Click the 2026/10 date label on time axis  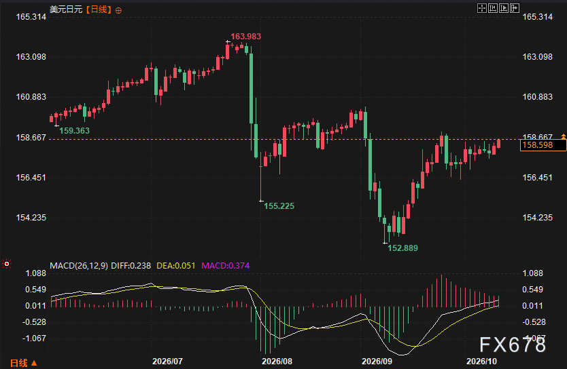[481, 362]
